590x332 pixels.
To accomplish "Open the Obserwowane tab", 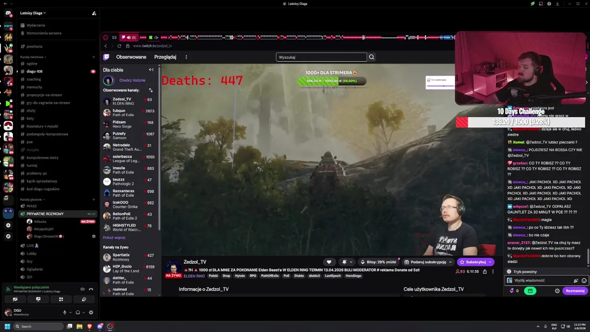I will pos(131,57).
